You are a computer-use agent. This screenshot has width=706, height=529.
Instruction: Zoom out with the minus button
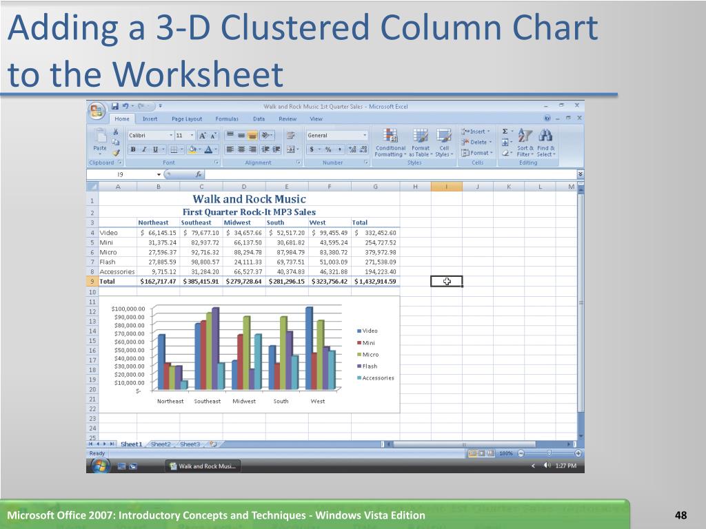tap(521, 453)
